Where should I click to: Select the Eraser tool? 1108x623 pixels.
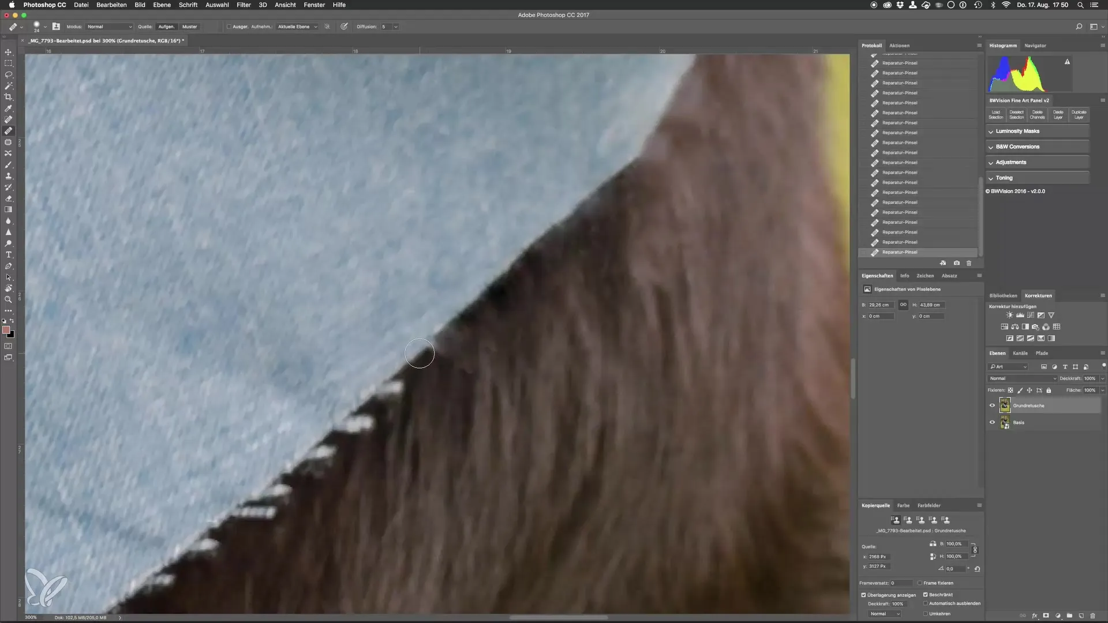[x=8, y=198]
